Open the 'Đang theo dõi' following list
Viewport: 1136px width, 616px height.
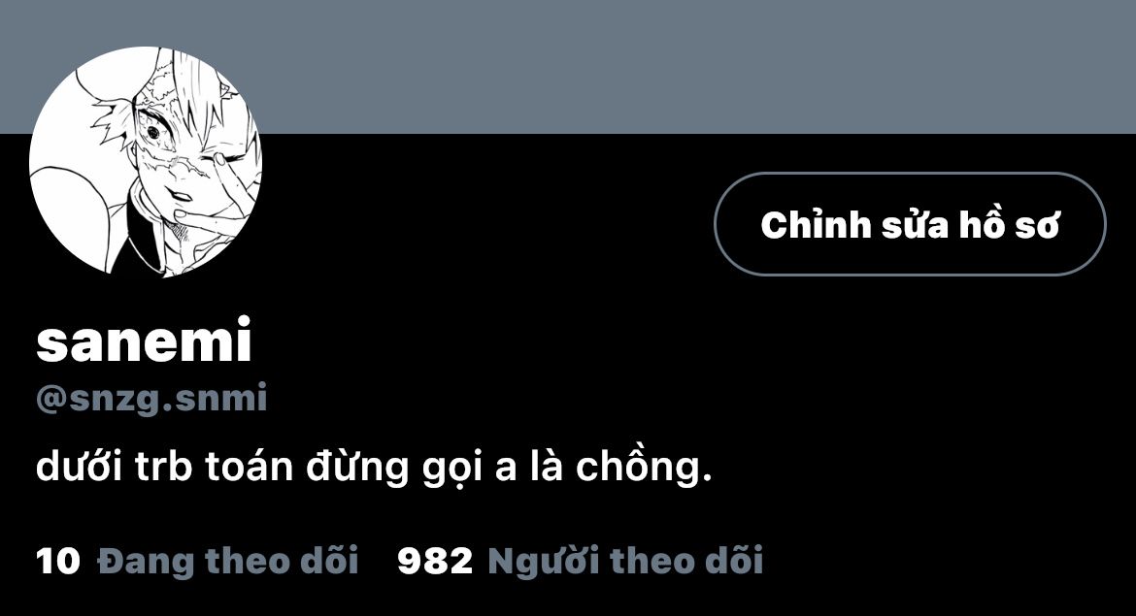[227, 561]
